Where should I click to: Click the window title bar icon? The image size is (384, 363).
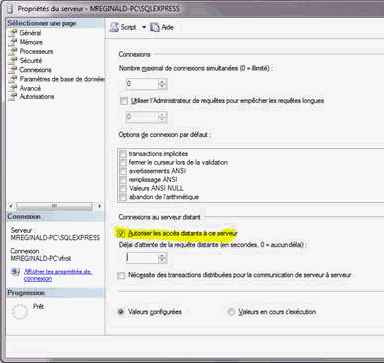[x=10, y=8]
